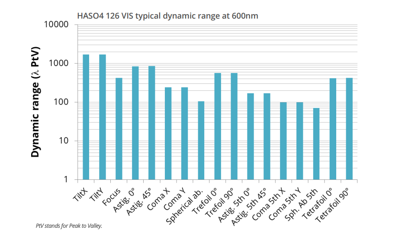Click the y-axis value 1000
The image size is (405, 236).
59,63
